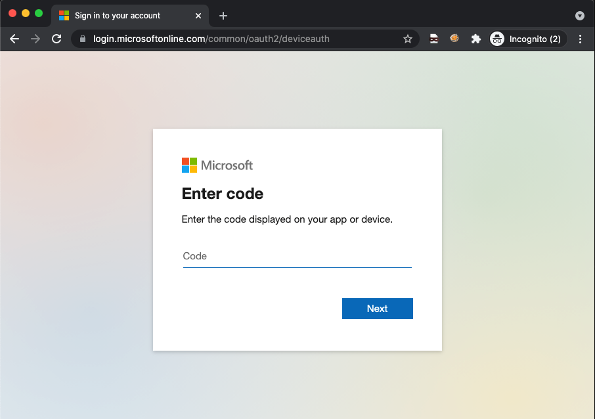
Task: View site information via the lock icon
Action: [82, 39]
